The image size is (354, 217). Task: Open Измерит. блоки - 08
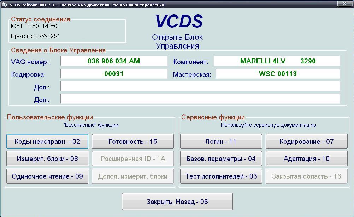coord(47,159)
